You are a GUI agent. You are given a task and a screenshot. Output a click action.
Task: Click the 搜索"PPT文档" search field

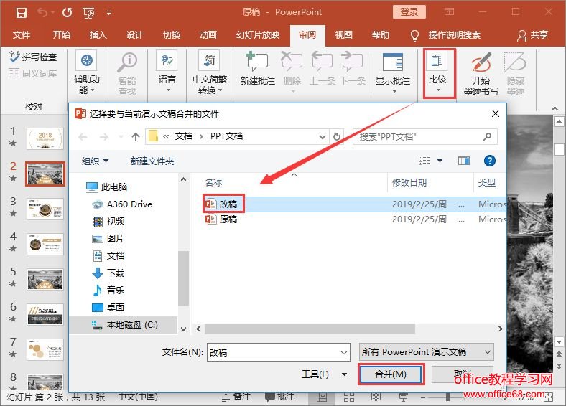[424, 137]
